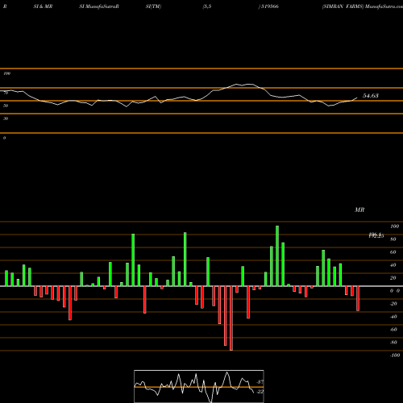This screenshot has width=403, height=403.
Task: Click the RSI axis label 30
Action: 6,118
